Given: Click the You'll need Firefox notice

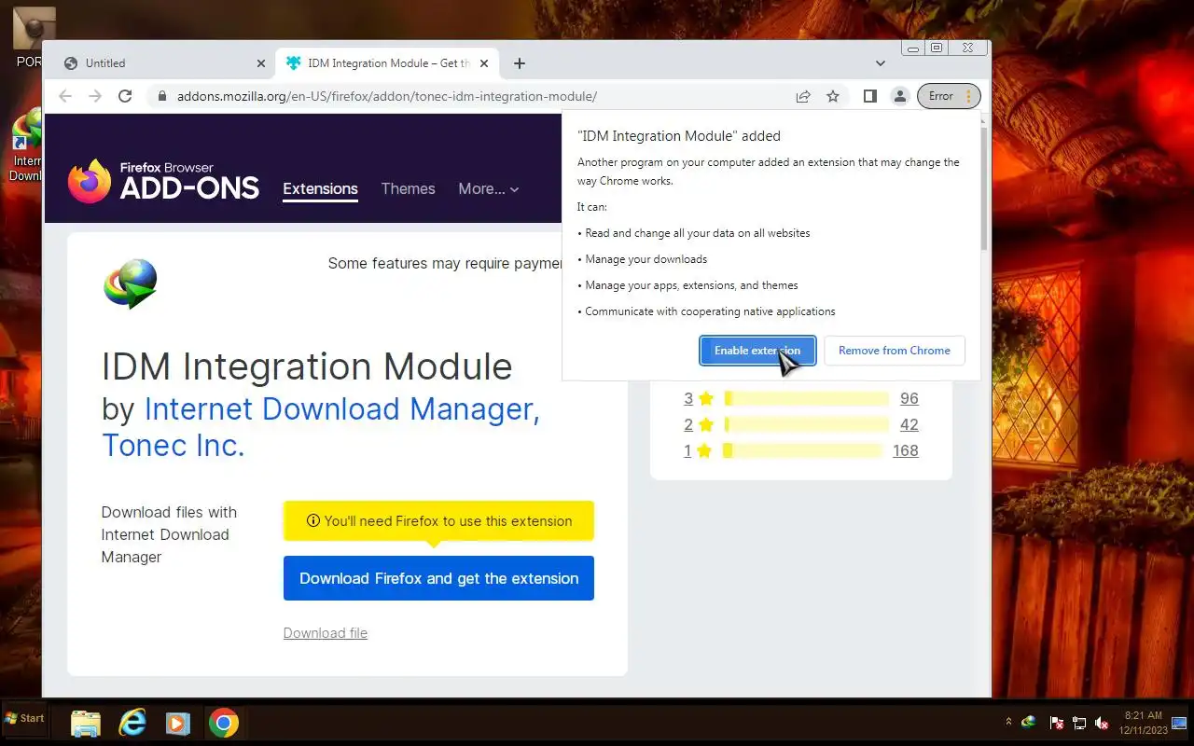Looking at the screenshot, I should click(438, 520).
